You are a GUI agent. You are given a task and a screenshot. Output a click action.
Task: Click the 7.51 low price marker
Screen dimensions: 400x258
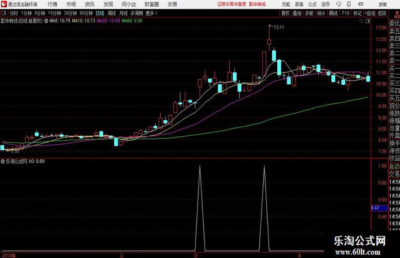(15, 151)
